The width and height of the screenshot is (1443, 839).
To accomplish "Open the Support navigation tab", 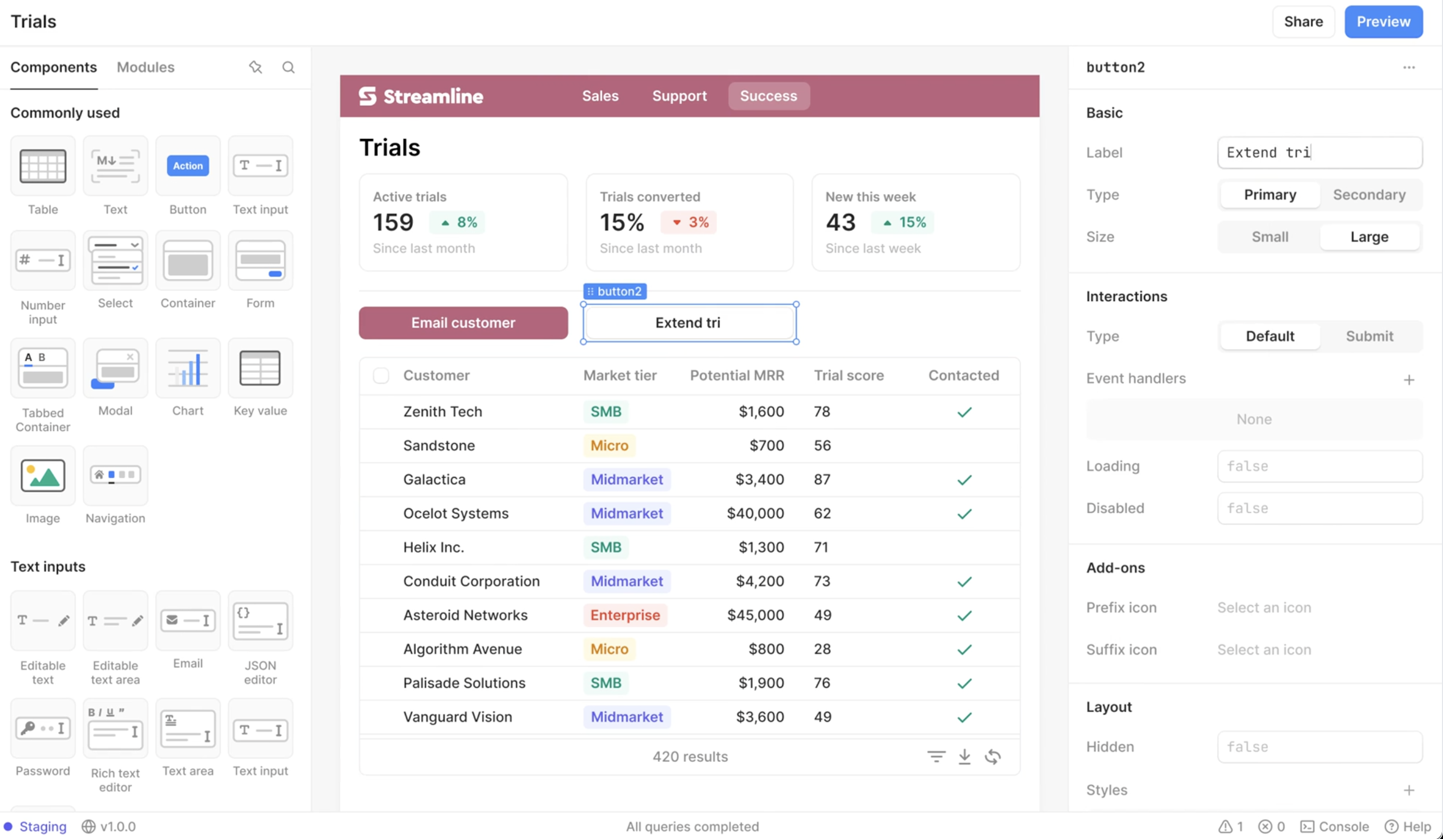I will 679,96.
